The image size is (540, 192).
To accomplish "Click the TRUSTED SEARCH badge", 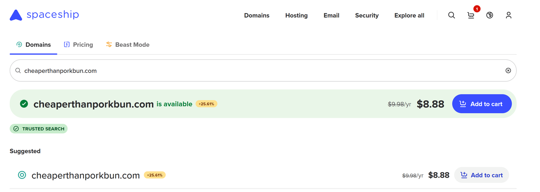I will pyautogui.click(x=39, y=129).
